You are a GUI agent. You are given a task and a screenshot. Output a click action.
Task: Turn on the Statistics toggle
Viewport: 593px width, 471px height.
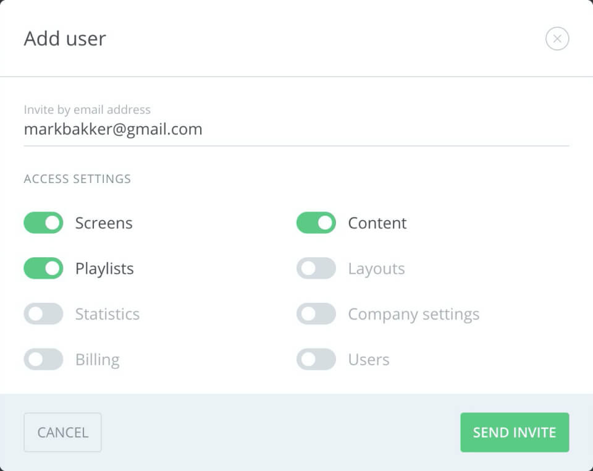pos(43,313)
